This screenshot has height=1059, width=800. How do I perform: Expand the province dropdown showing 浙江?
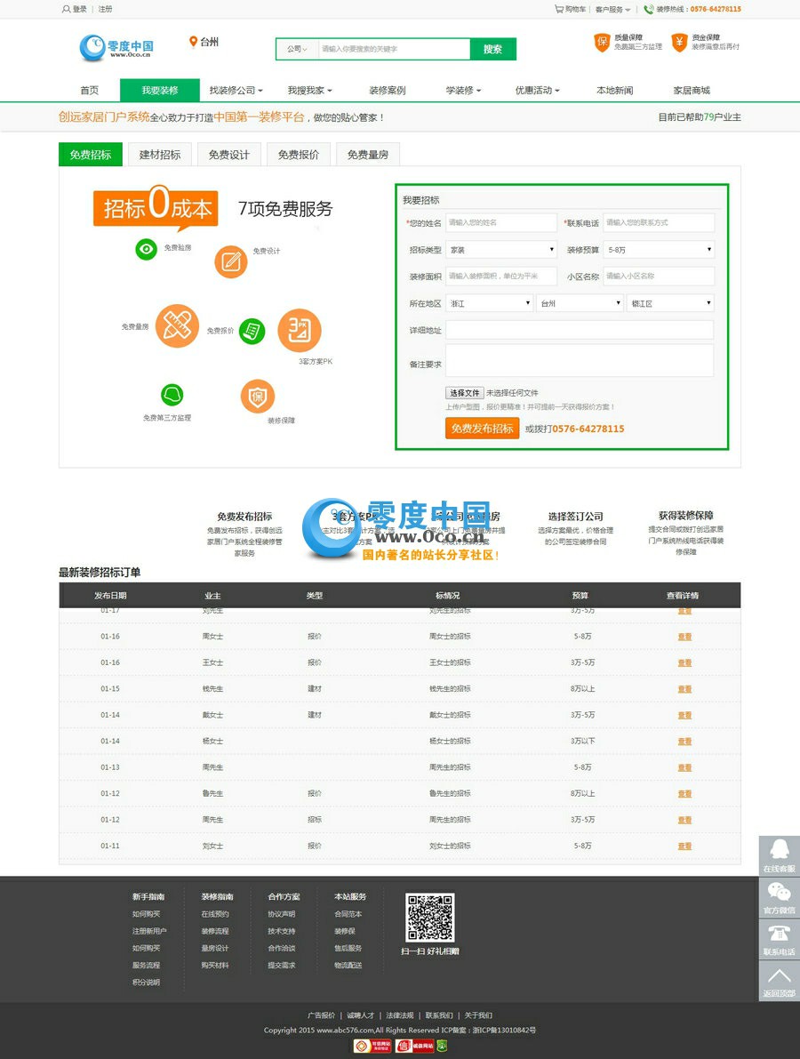[x=489, y=302]
